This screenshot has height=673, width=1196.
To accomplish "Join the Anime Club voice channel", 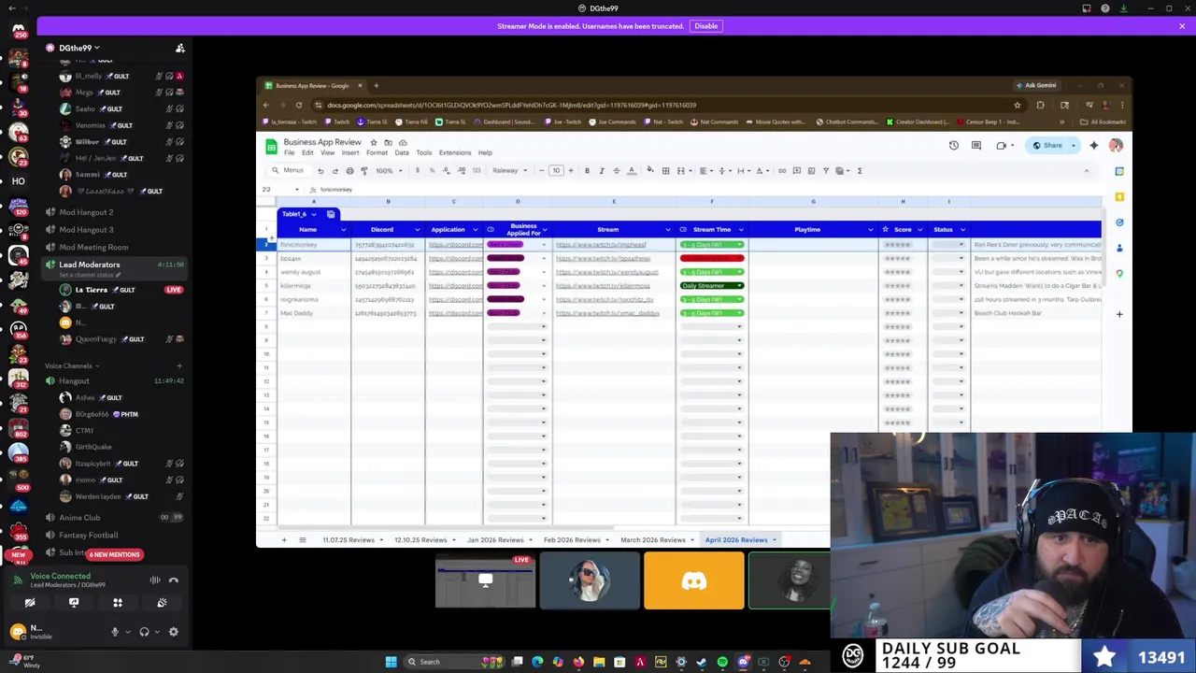I will point(79,518).
